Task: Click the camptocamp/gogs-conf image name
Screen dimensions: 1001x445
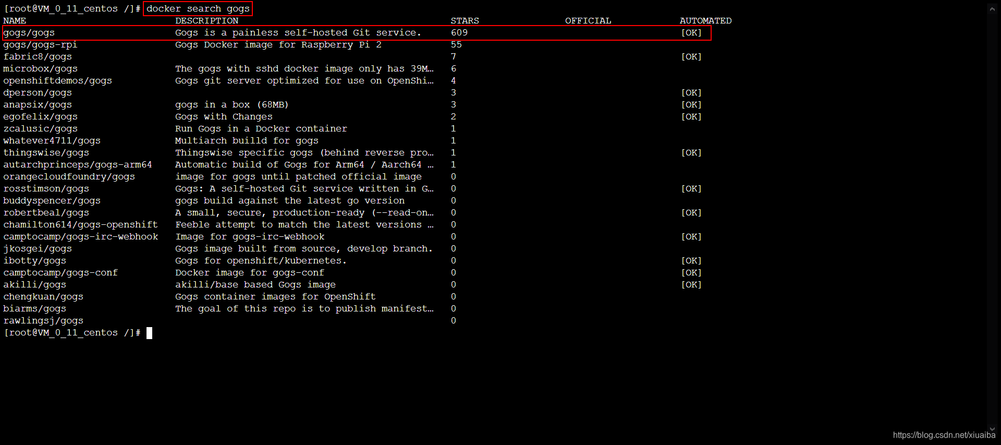Action: (x=60, y=273)
